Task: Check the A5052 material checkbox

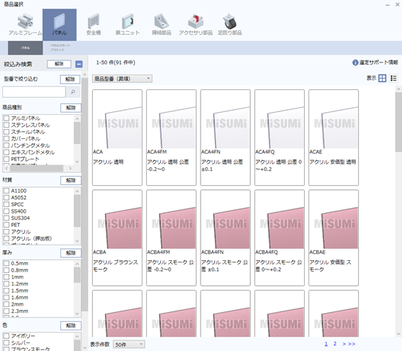Action: click(6, 197)
